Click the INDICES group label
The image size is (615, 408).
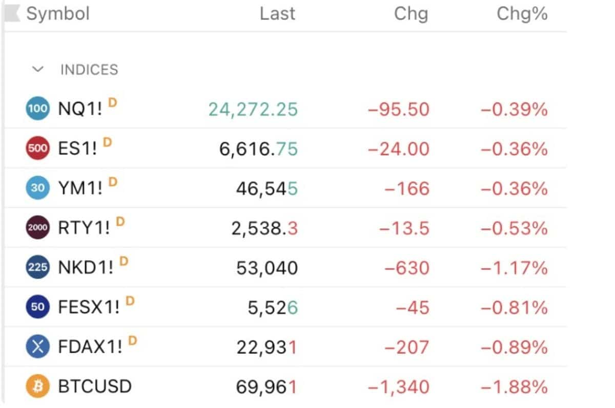point(89,70)
